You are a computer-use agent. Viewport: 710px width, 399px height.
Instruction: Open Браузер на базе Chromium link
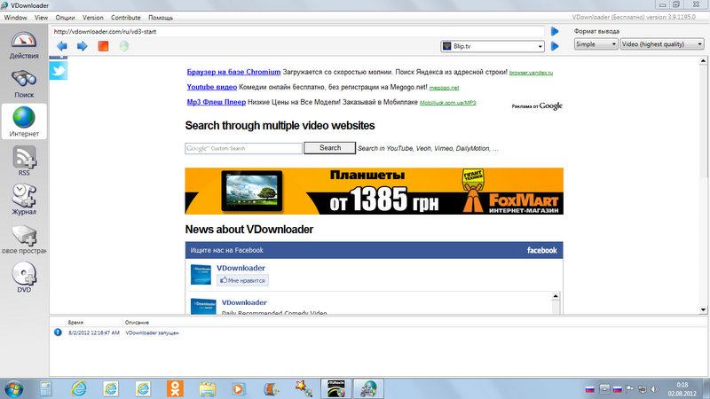[x=233, y=72]
